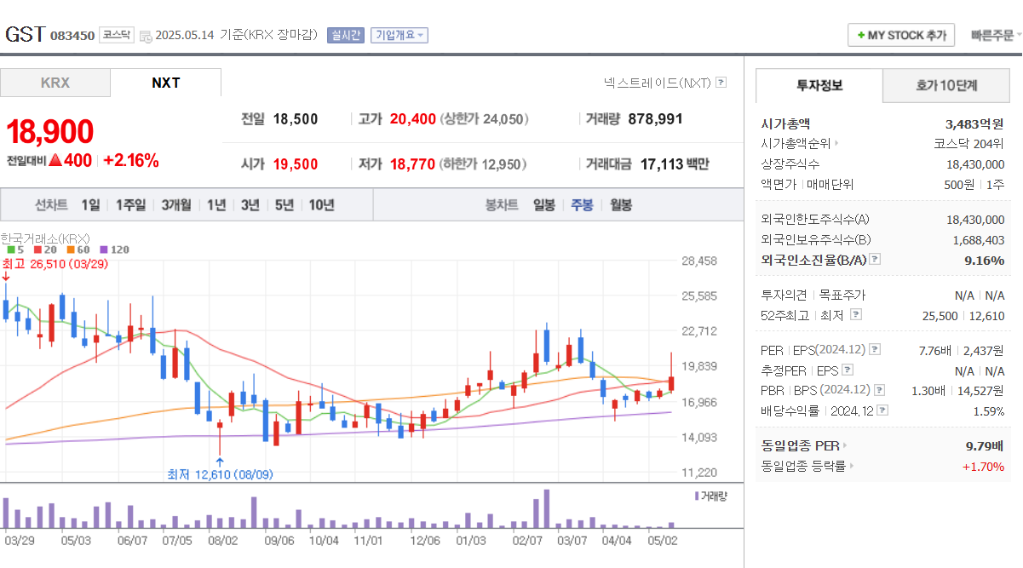
Task: Open help icon beside 넥스트레이드(NXT)
Action: (721, 83)
